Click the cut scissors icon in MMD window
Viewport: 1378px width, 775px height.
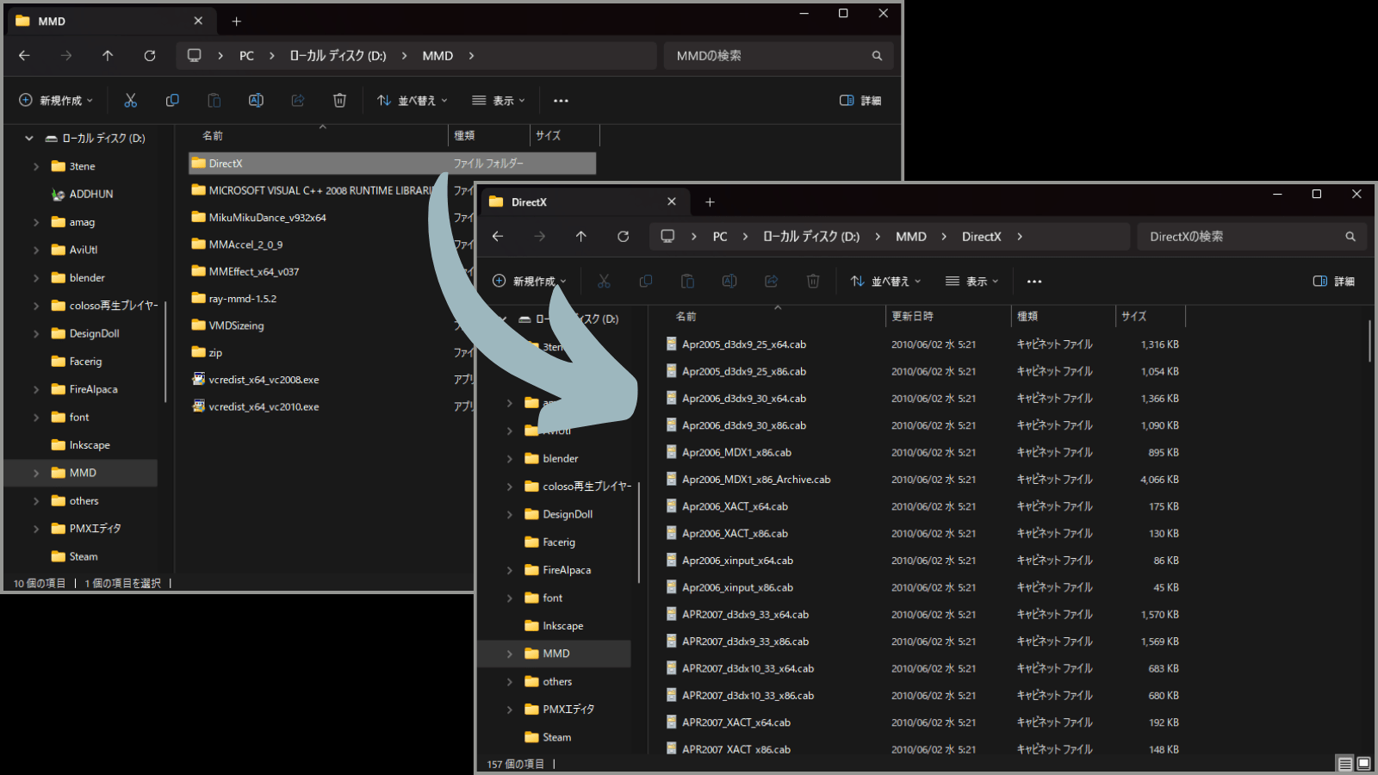tap(131, 101)
